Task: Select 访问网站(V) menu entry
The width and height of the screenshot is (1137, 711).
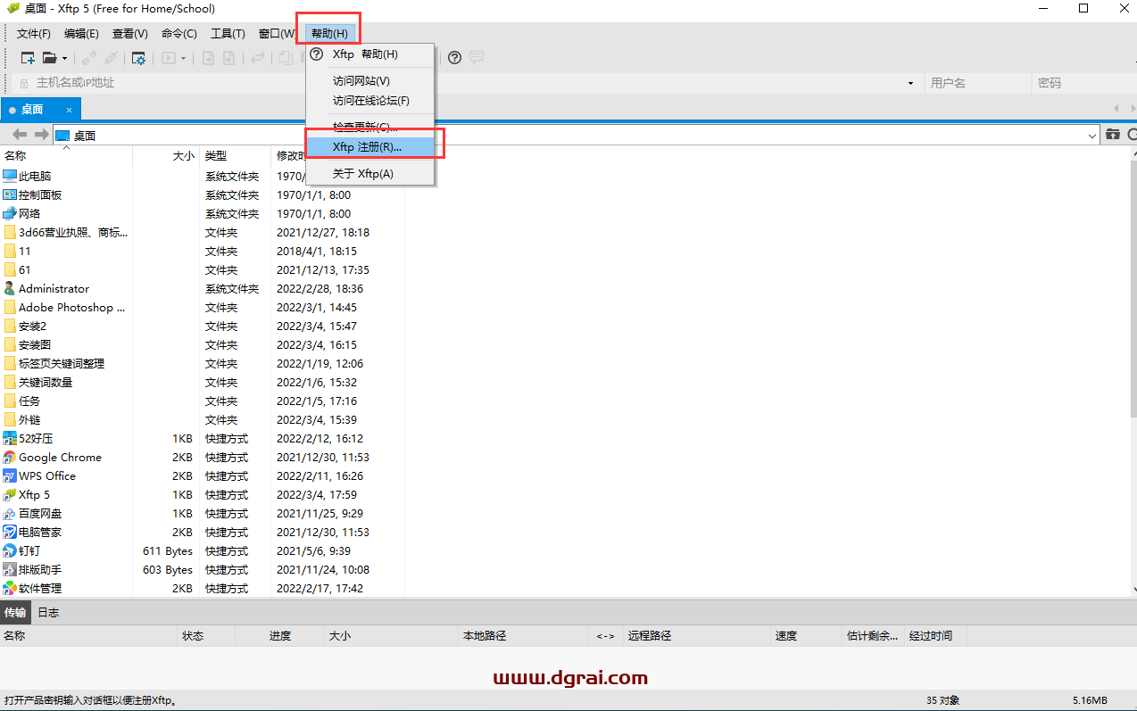Action: click(369, 81)
